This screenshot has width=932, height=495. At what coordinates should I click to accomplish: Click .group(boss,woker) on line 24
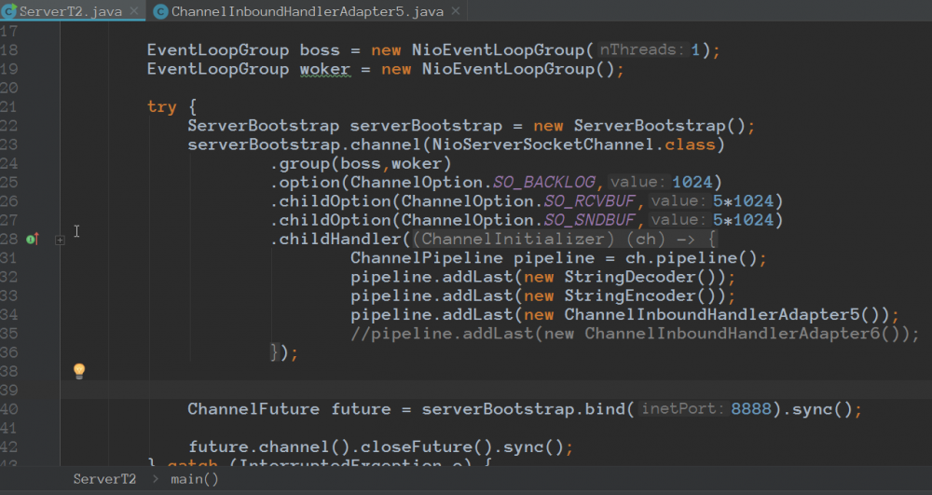point(361,163)
